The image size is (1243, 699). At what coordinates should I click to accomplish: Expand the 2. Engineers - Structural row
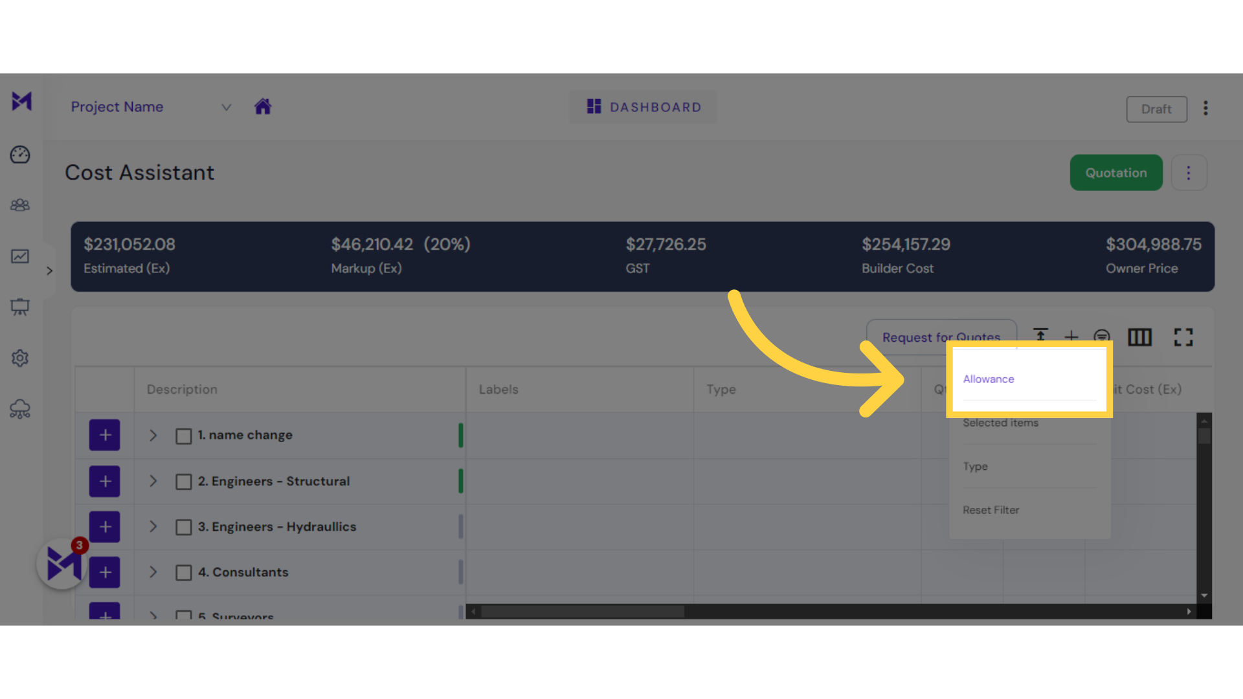153,481
